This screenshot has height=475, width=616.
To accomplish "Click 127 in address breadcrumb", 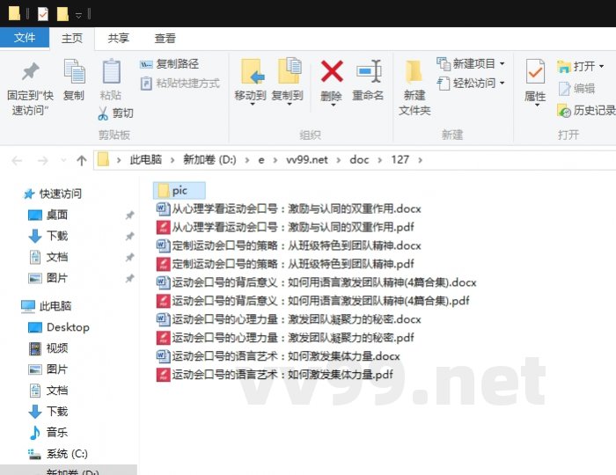I will pos(400,160).
